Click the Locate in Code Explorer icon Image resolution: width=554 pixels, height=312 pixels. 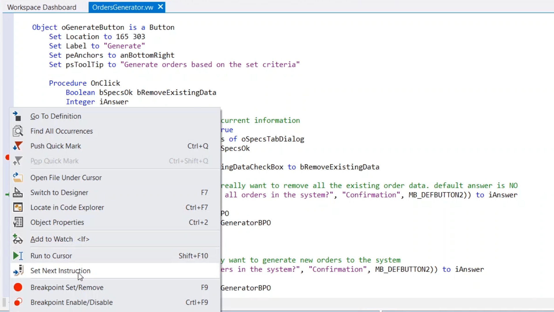(x=18, y=207)
